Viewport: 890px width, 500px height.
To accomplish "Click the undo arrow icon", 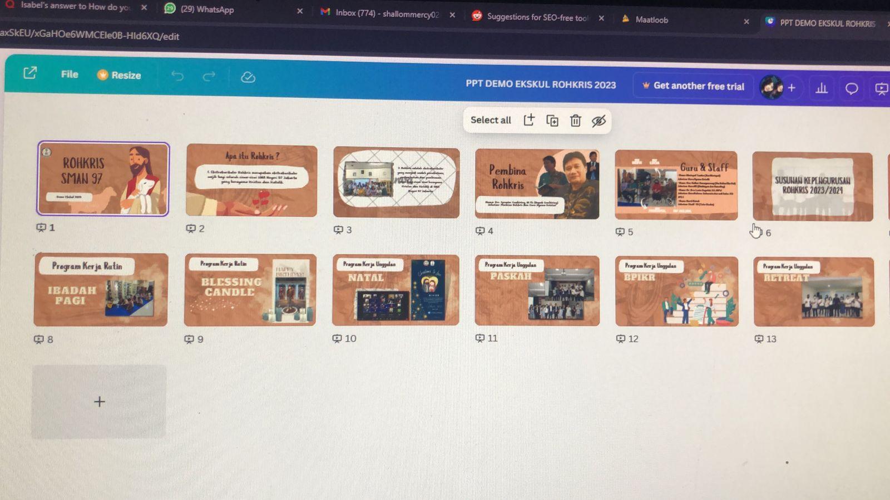I will pyautogui.click(x=177, y=76).
